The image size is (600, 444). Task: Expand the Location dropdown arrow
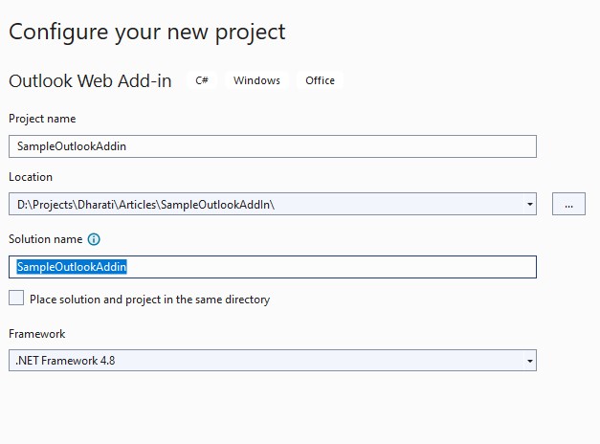point(530,204)
